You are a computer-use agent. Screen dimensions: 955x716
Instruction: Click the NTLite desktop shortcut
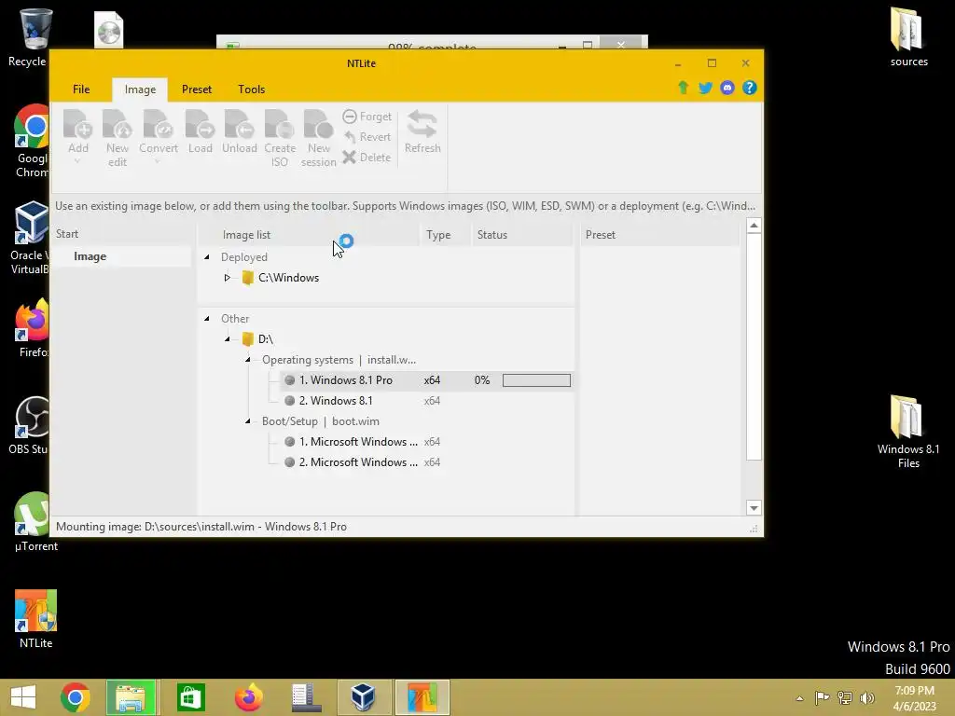(36, 619)
